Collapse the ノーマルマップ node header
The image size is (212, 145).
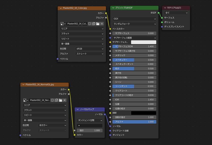[78, 109]
